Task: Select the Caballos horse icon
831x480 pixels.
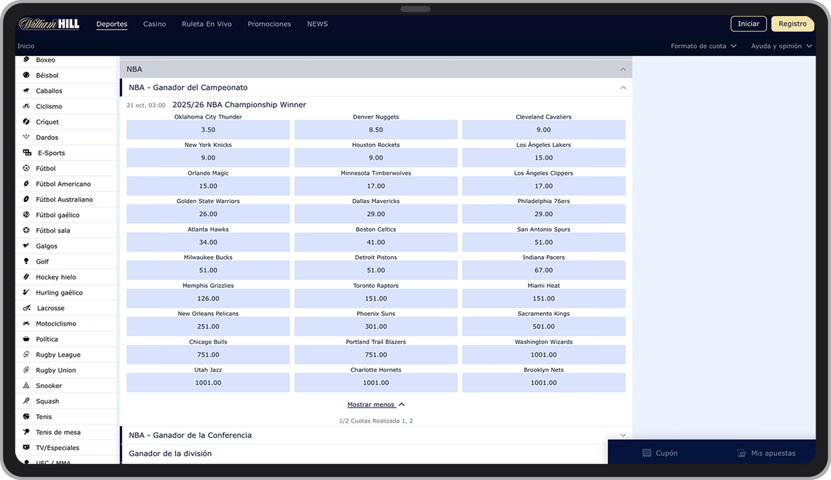Action: click(27, 91)
